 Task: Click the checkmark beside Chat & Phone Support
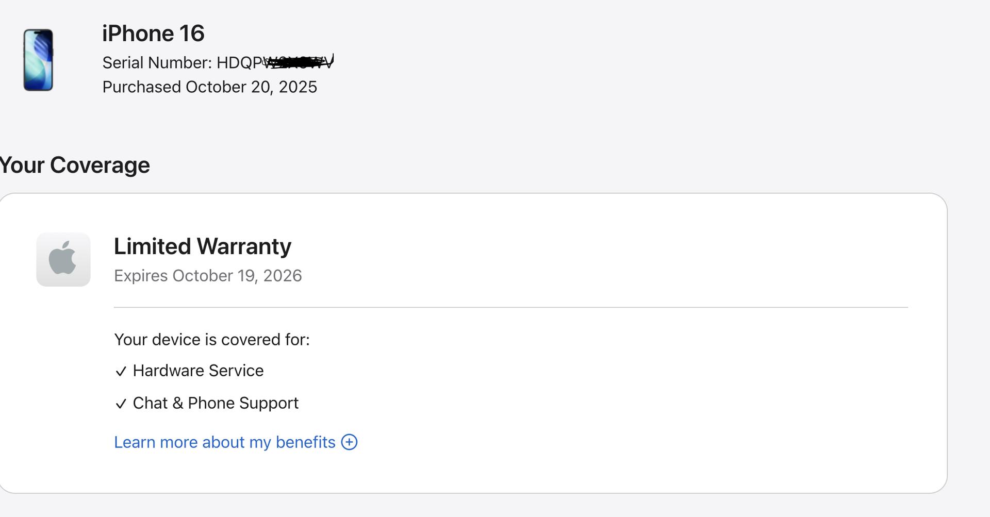121,404
